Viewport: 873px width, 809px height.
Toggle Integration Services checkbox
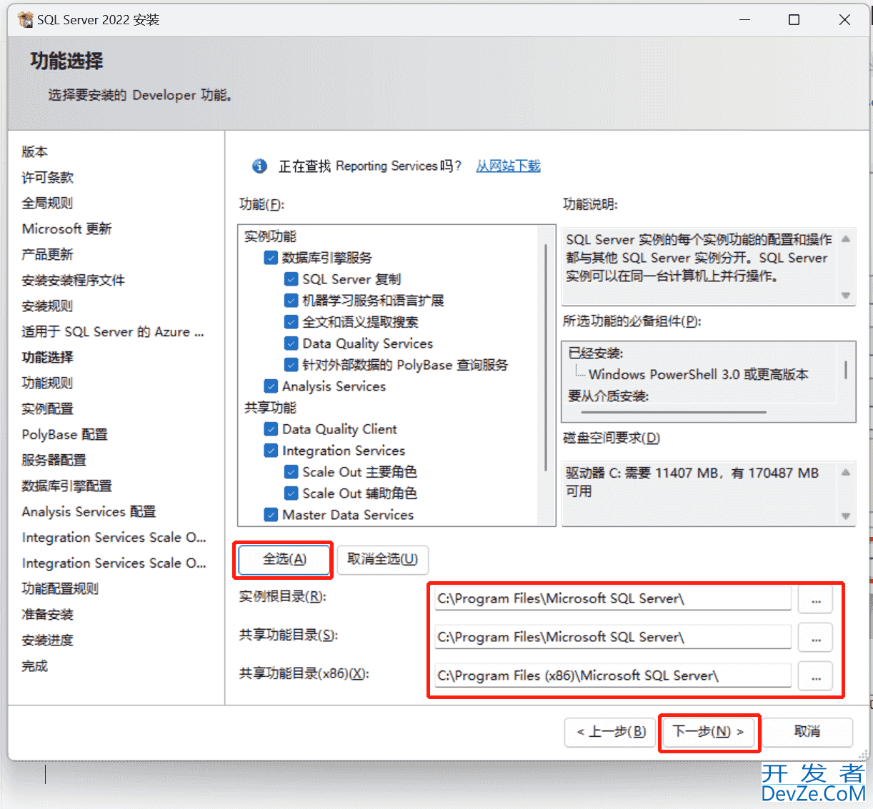[x=271, y=451]
